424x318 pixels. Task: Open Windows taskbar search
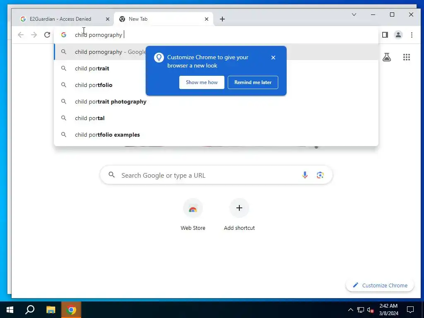click(x=30, y=310)
